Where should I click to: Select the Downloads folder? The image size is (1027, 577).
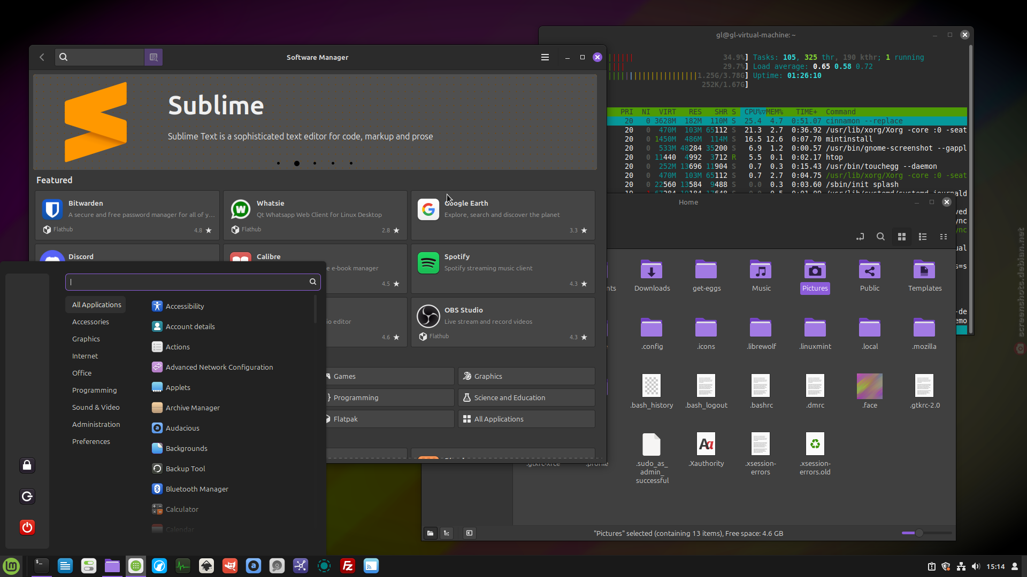pyautogui.click(x=652, y=276)
